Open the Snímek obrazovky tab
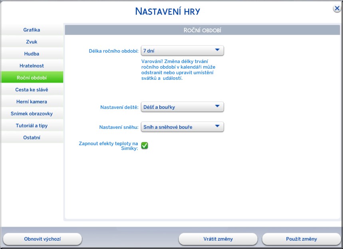Screen dimensions: 343x249 pos(32,114)
